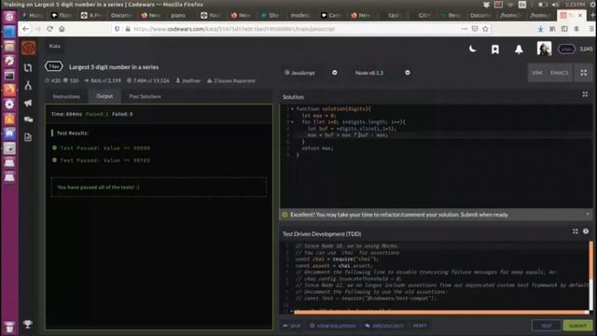Dismiss the Excellent success banner
The height and width of the screenshot is (336, 597).
[x=588, y=214]
